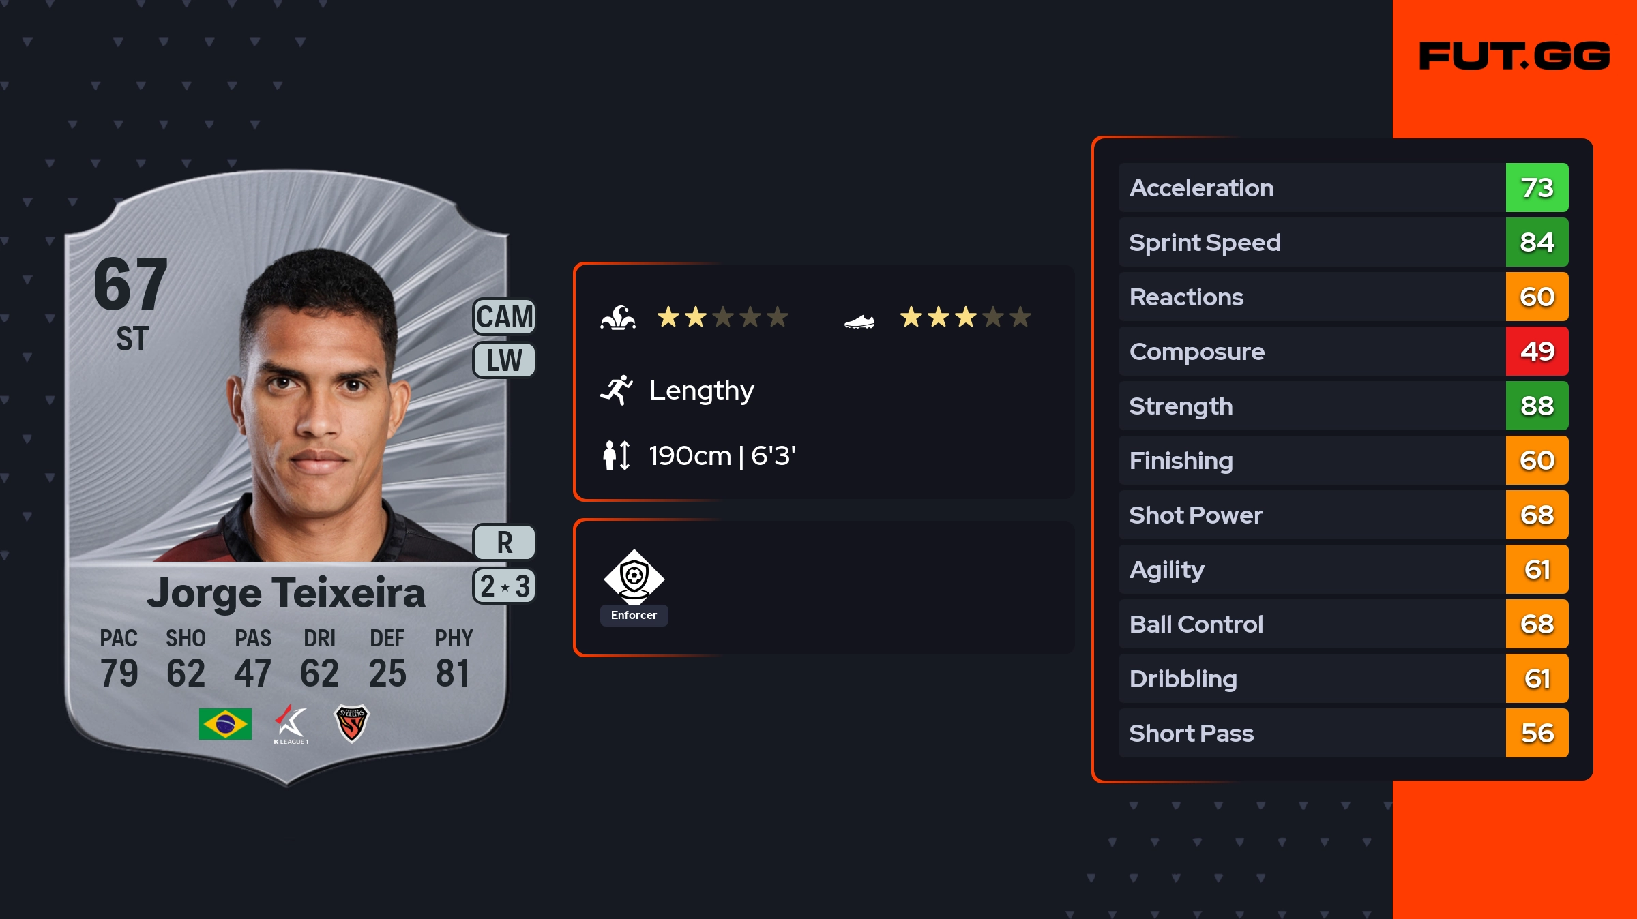This screenshot has height=919, width=1637.
Task: Click the Brazil flag icon
Action: [225, 723]
